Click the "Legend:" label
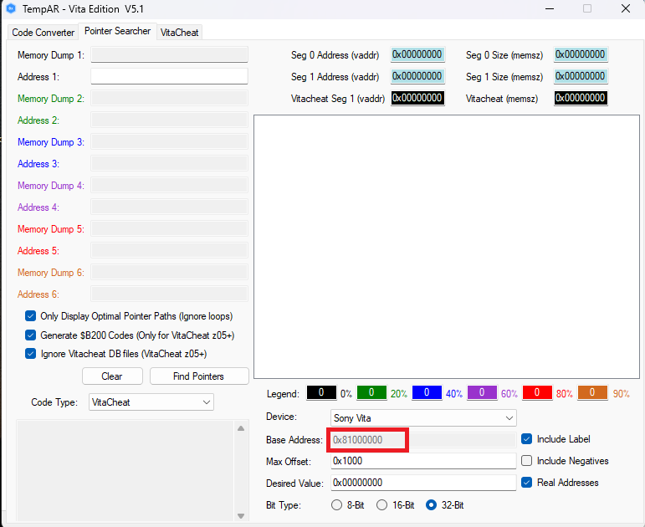The image size is (645, 527). [283, 394]
